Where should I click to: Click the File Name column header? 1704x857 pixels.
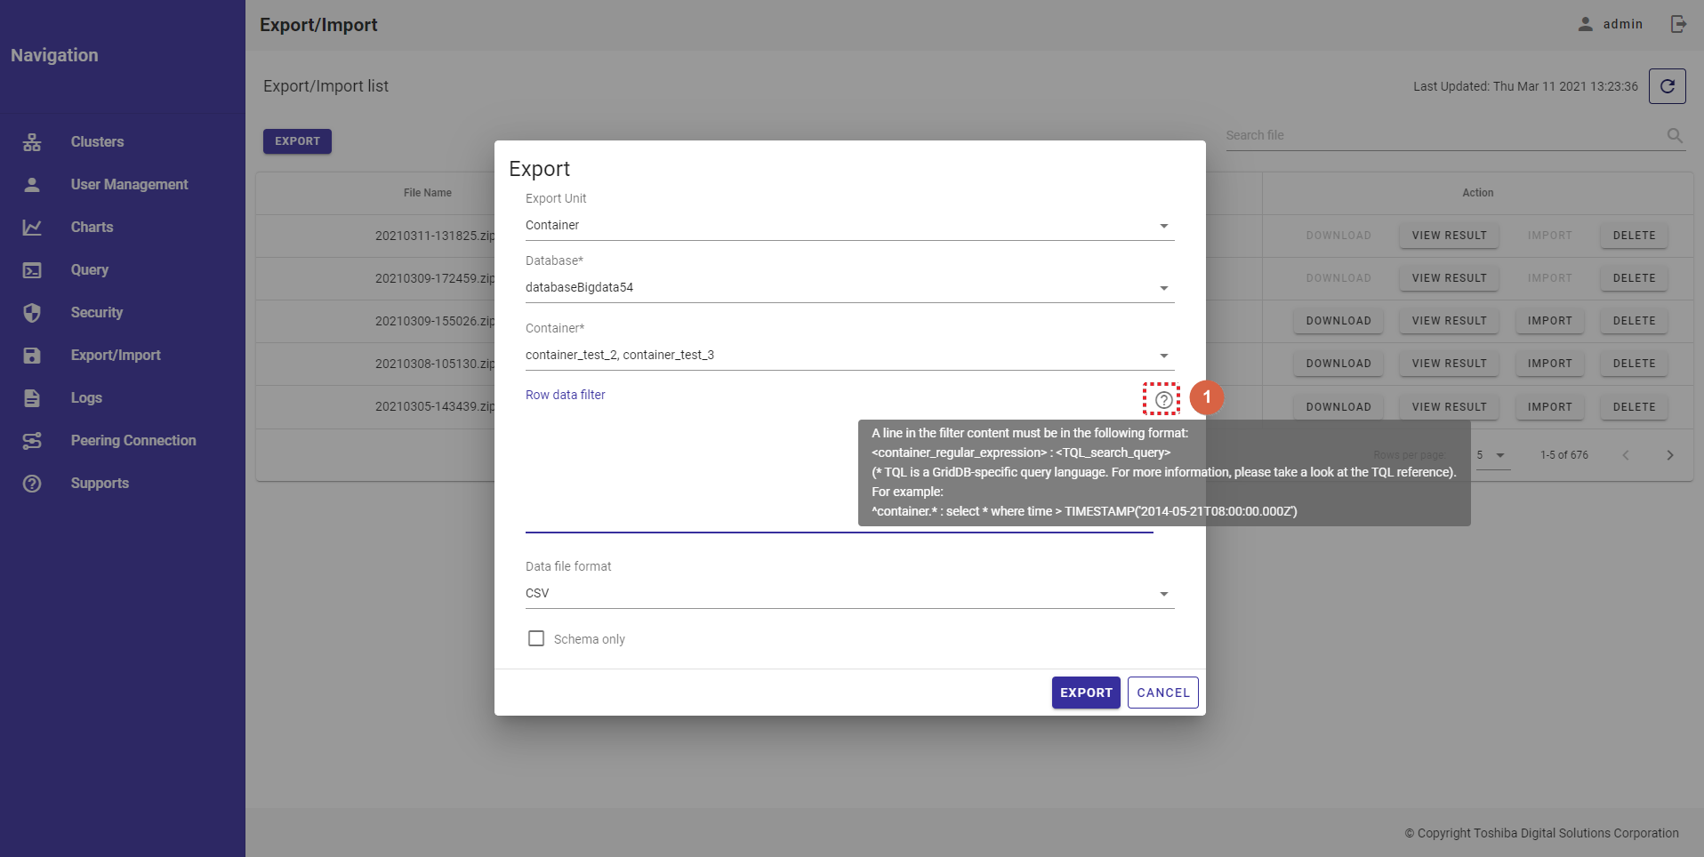(428, 193)
